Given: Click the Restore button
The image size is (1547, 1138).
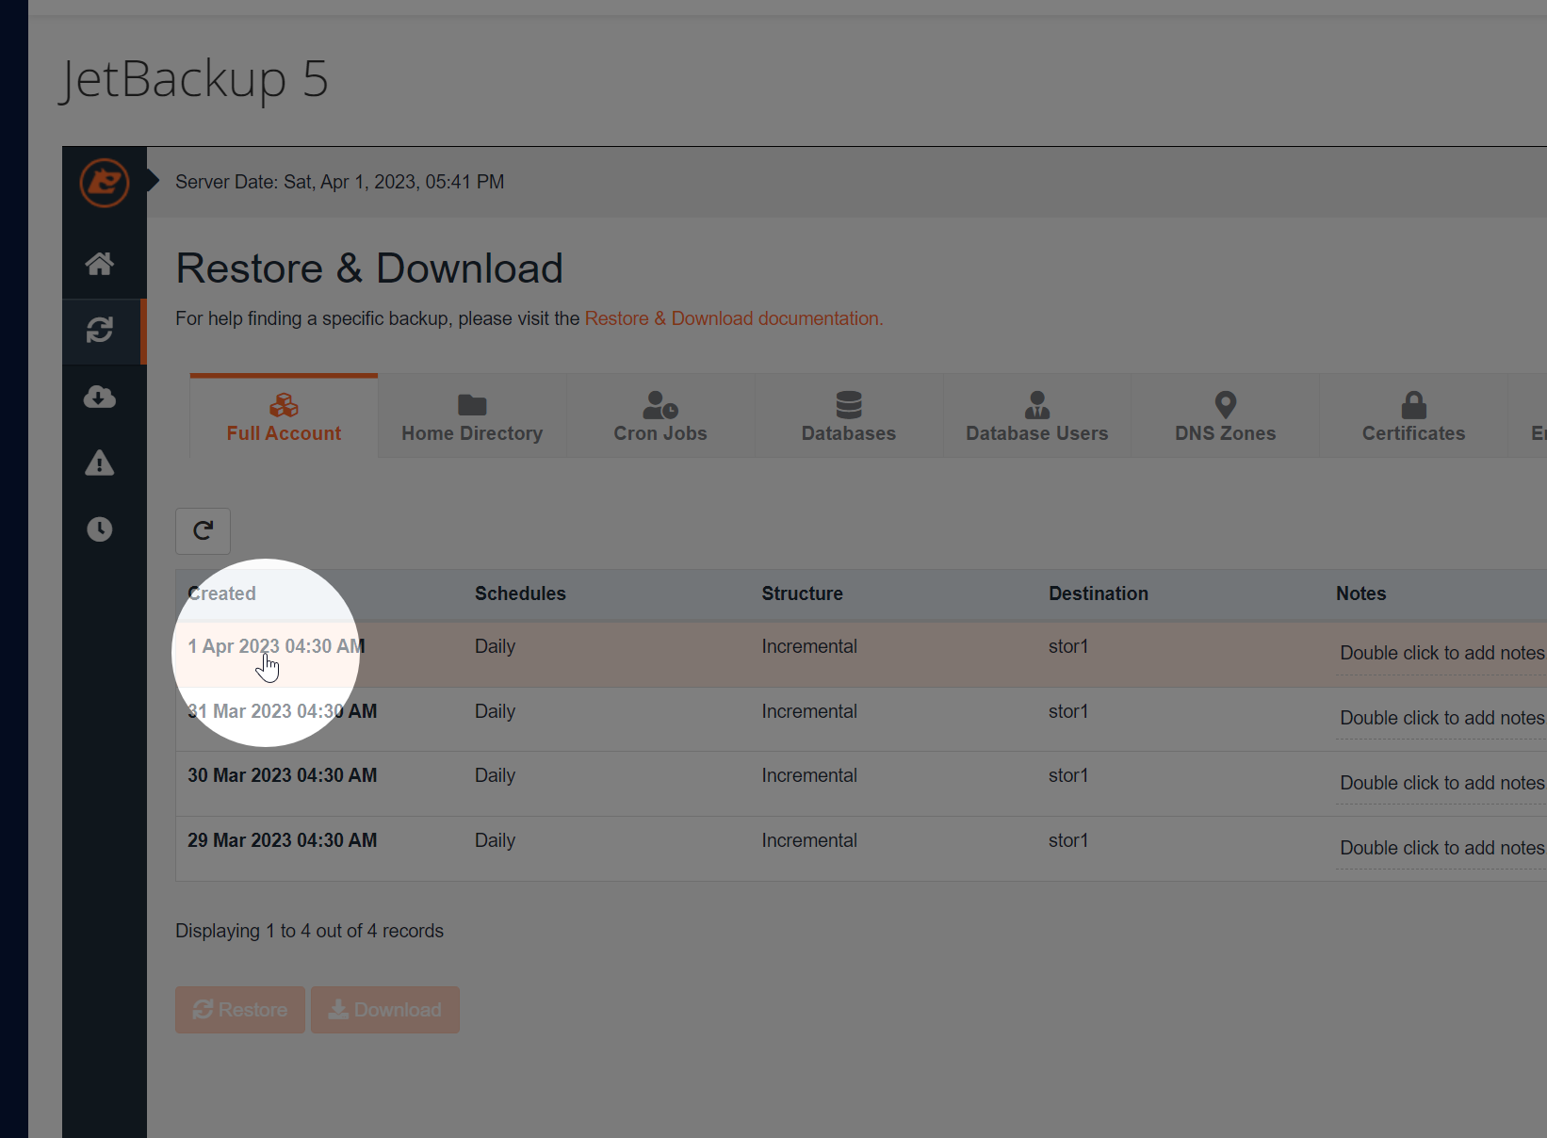Looking at the screenshot, I should tap(240, 1010).
